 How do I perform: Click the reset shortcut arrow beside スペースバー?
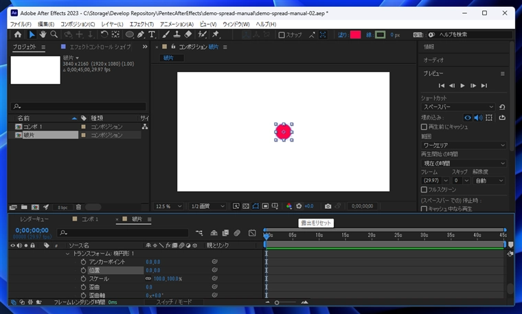pos(502,107)
